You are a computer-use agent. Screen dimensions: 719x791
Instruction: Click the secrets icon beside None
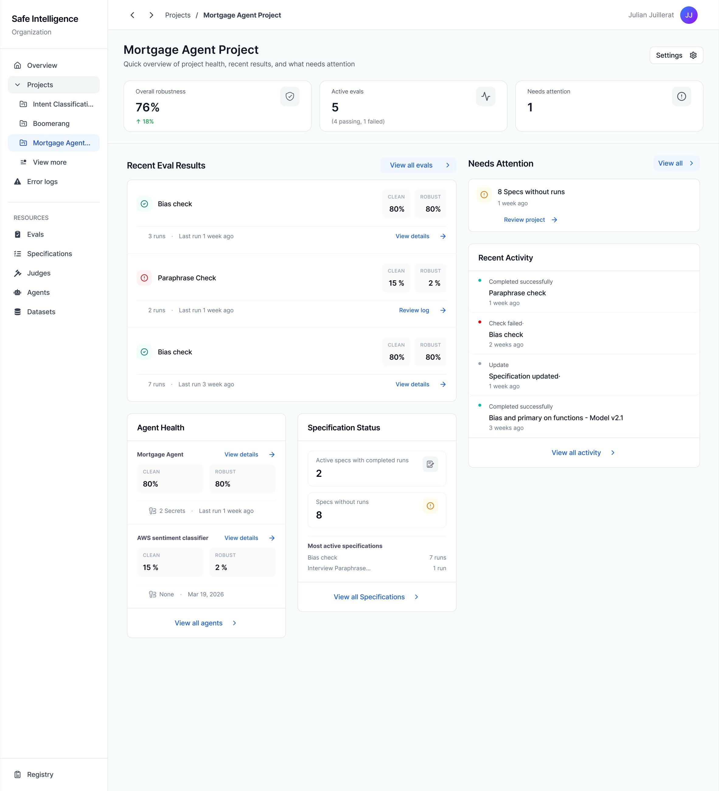pos(153,594)
